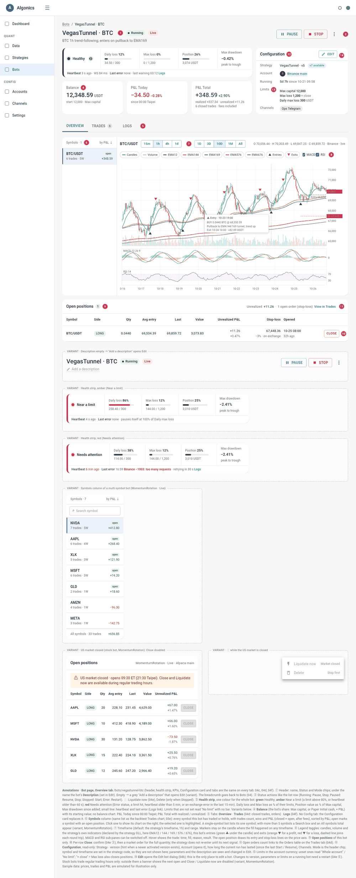356x878 pixels.
Task: Hide the EMA144 line via legend
Action: 191,155
